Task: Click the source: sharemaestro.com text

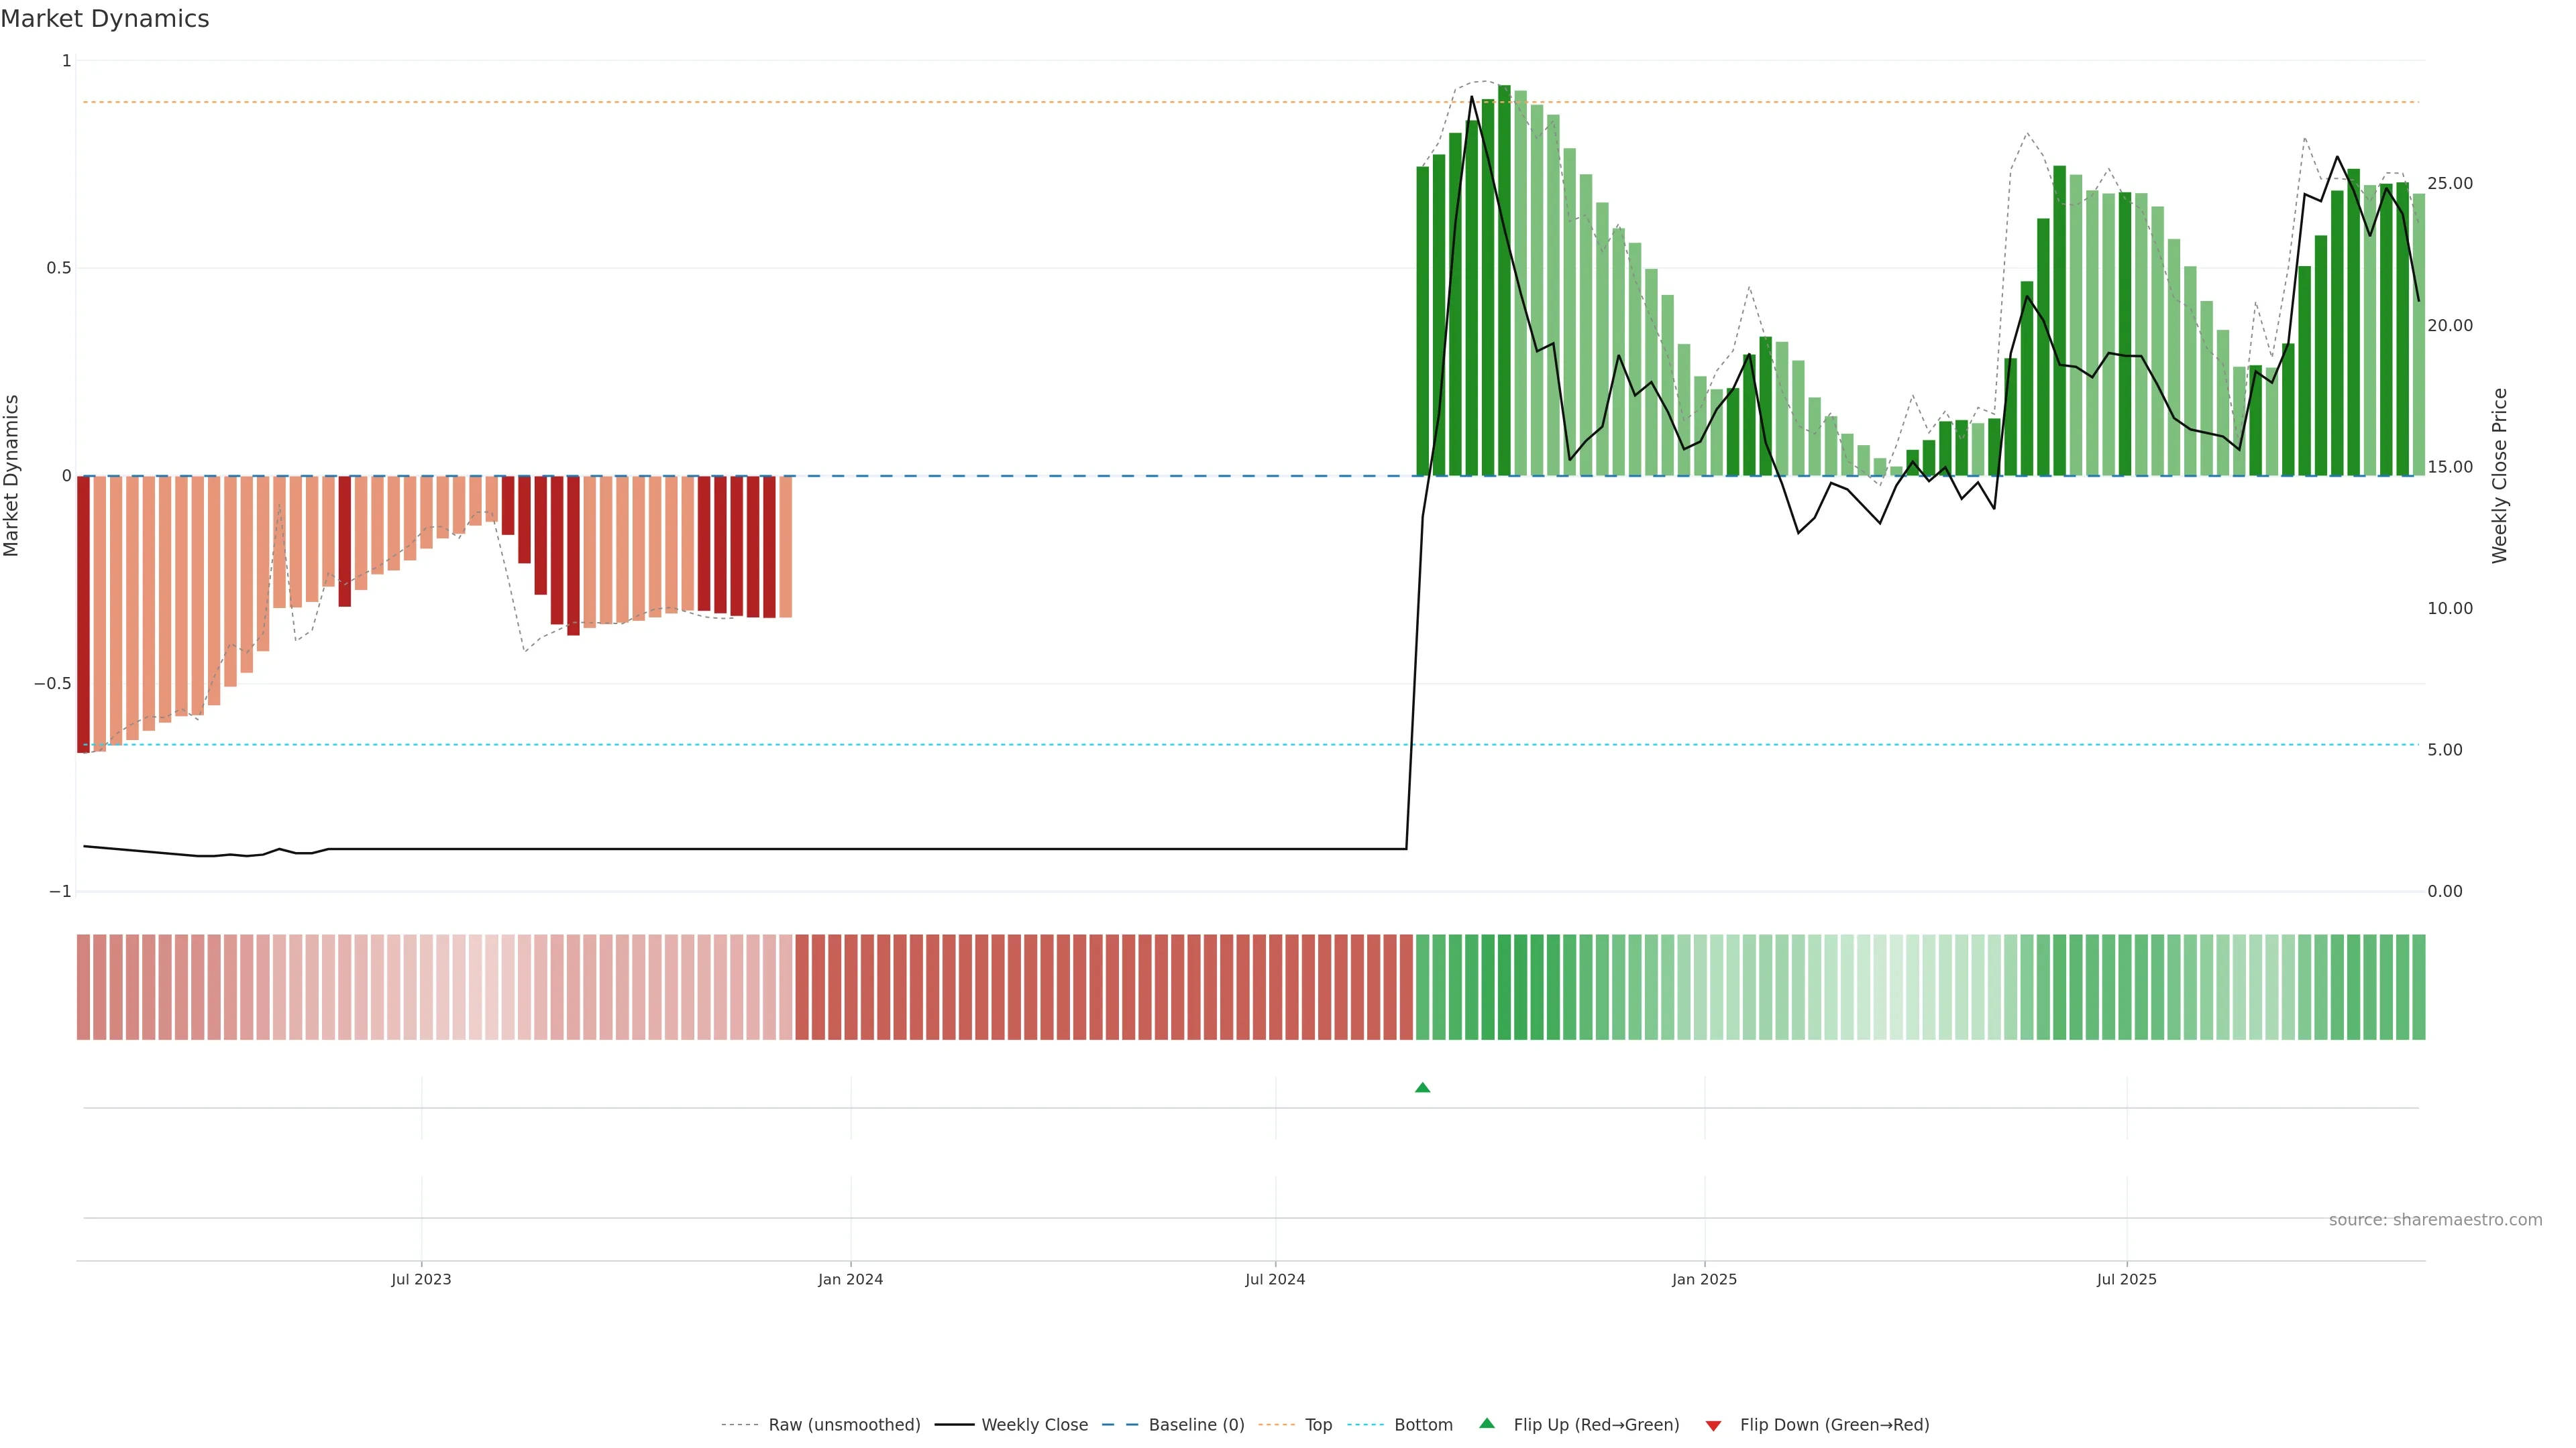Action: [2435, 1220]
